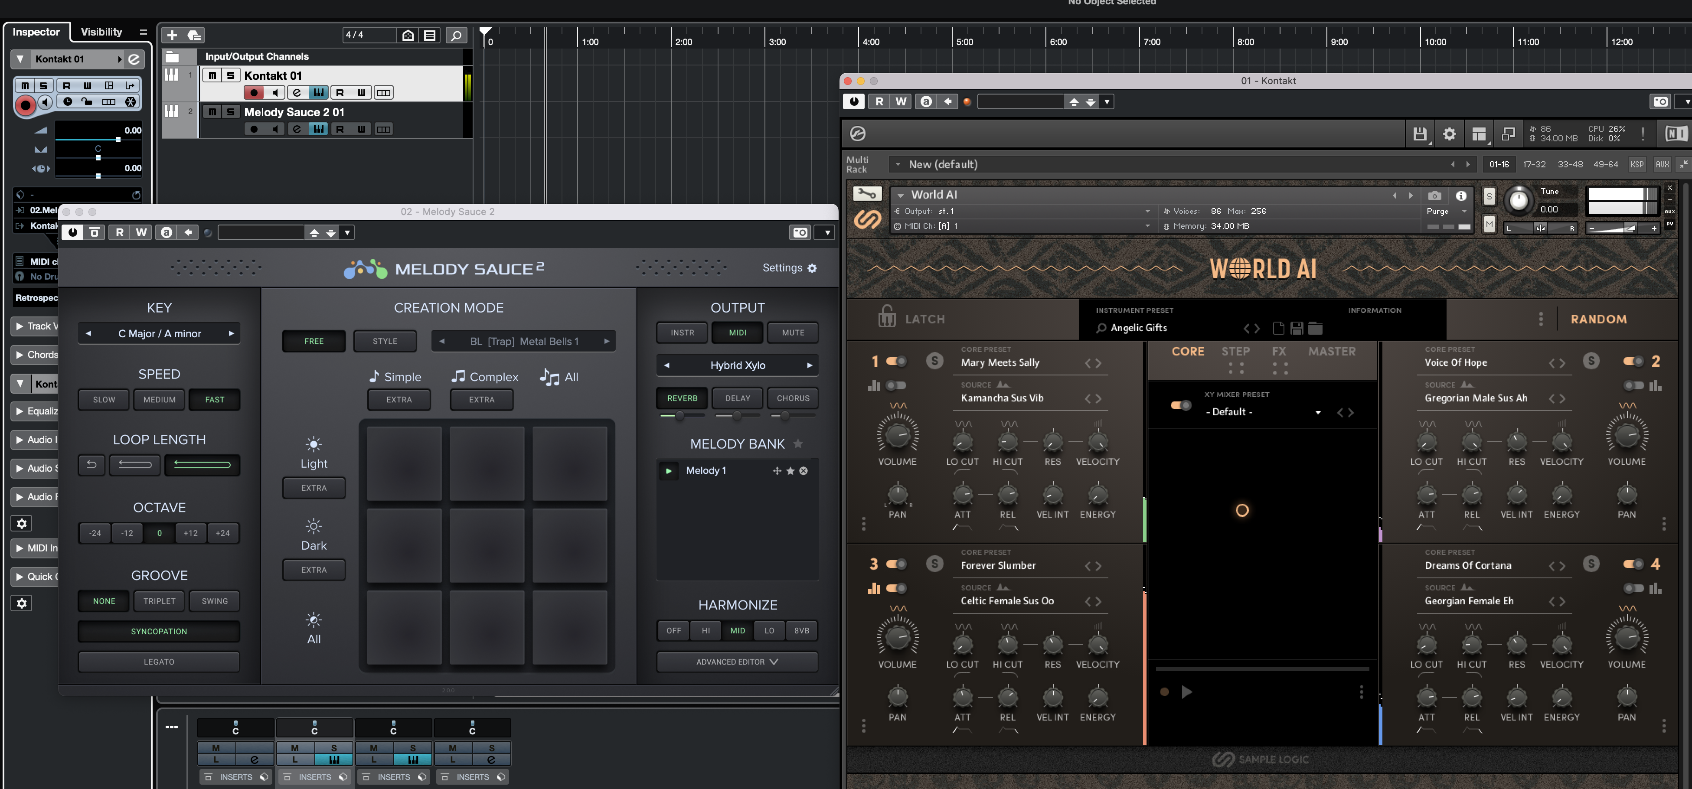Open New (default) multi rack dropdown
This screenshot has height=789, width=1692.
pos(898,165)
